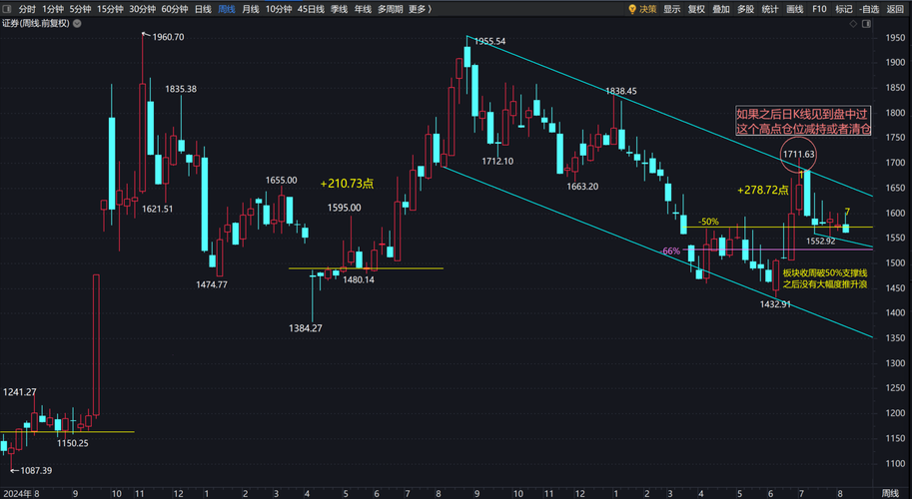Click the 多股 multi-stock button

[x=745, y=9]
